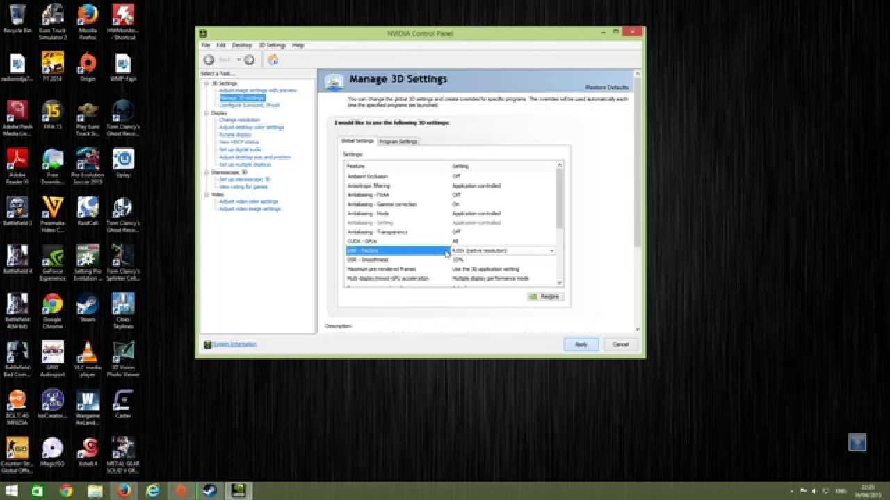
Task: Open the 3D Settings menu
Action: click(272, 45)
